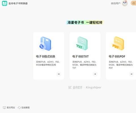Click the 海量电子书 一键轻松转 headline banner
The height and width of the screenshot is (113, 136).
click(x=85, y=23)
